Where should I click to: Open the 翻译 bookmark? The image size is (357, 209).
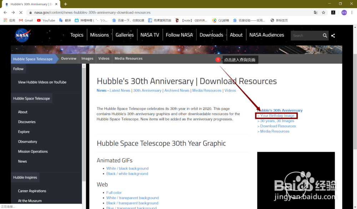65,20
